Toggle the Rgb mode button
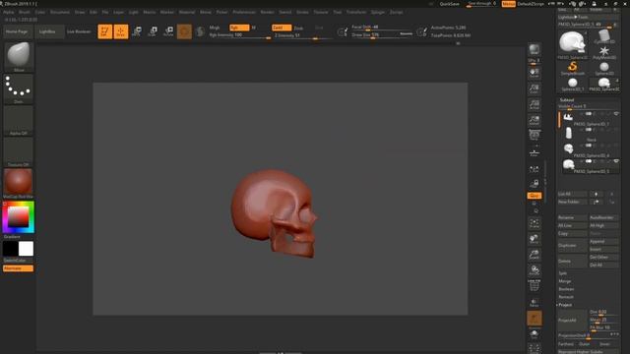Viewport: 630px width, 354px height. pos(239,28)
